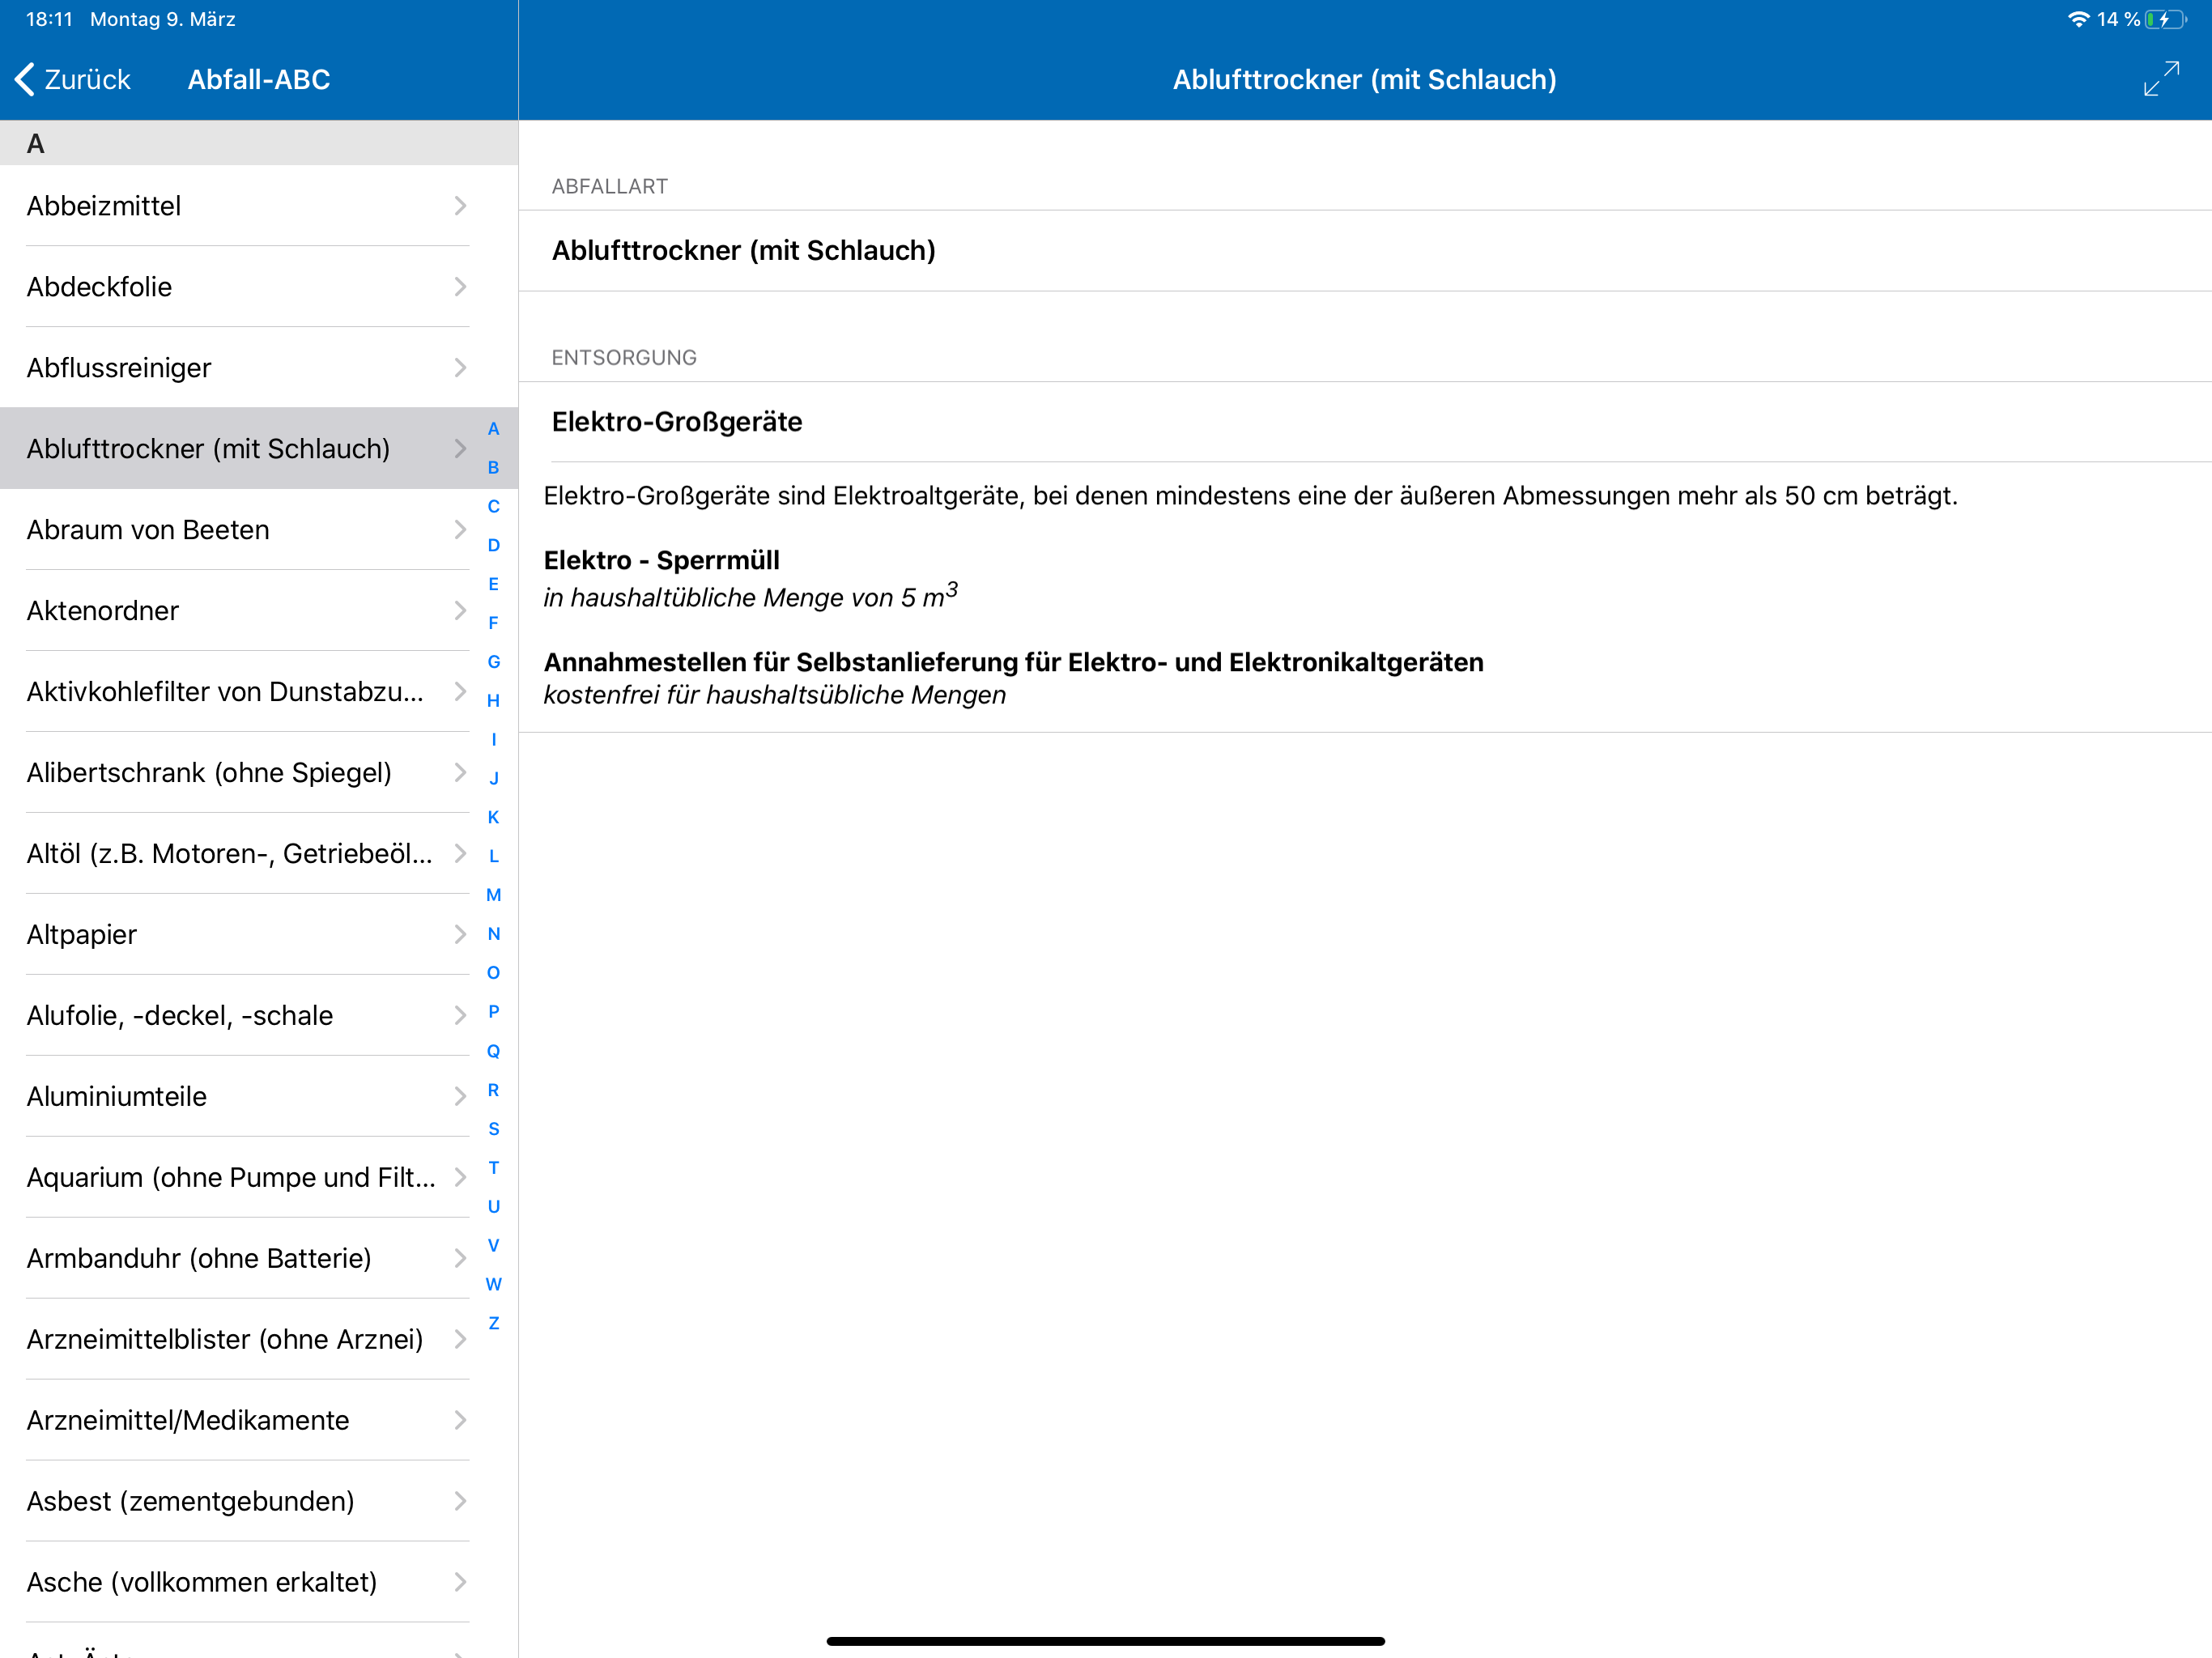Open the Altpapier entry
2212x1658 pixels.
259,935
